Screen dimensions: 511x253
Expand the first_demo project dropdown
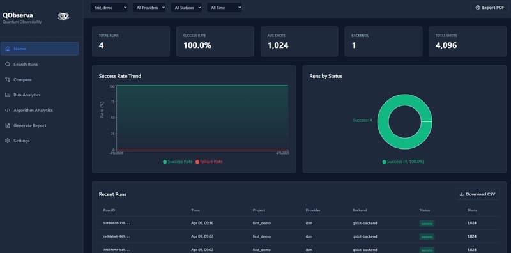click(109, 8)
